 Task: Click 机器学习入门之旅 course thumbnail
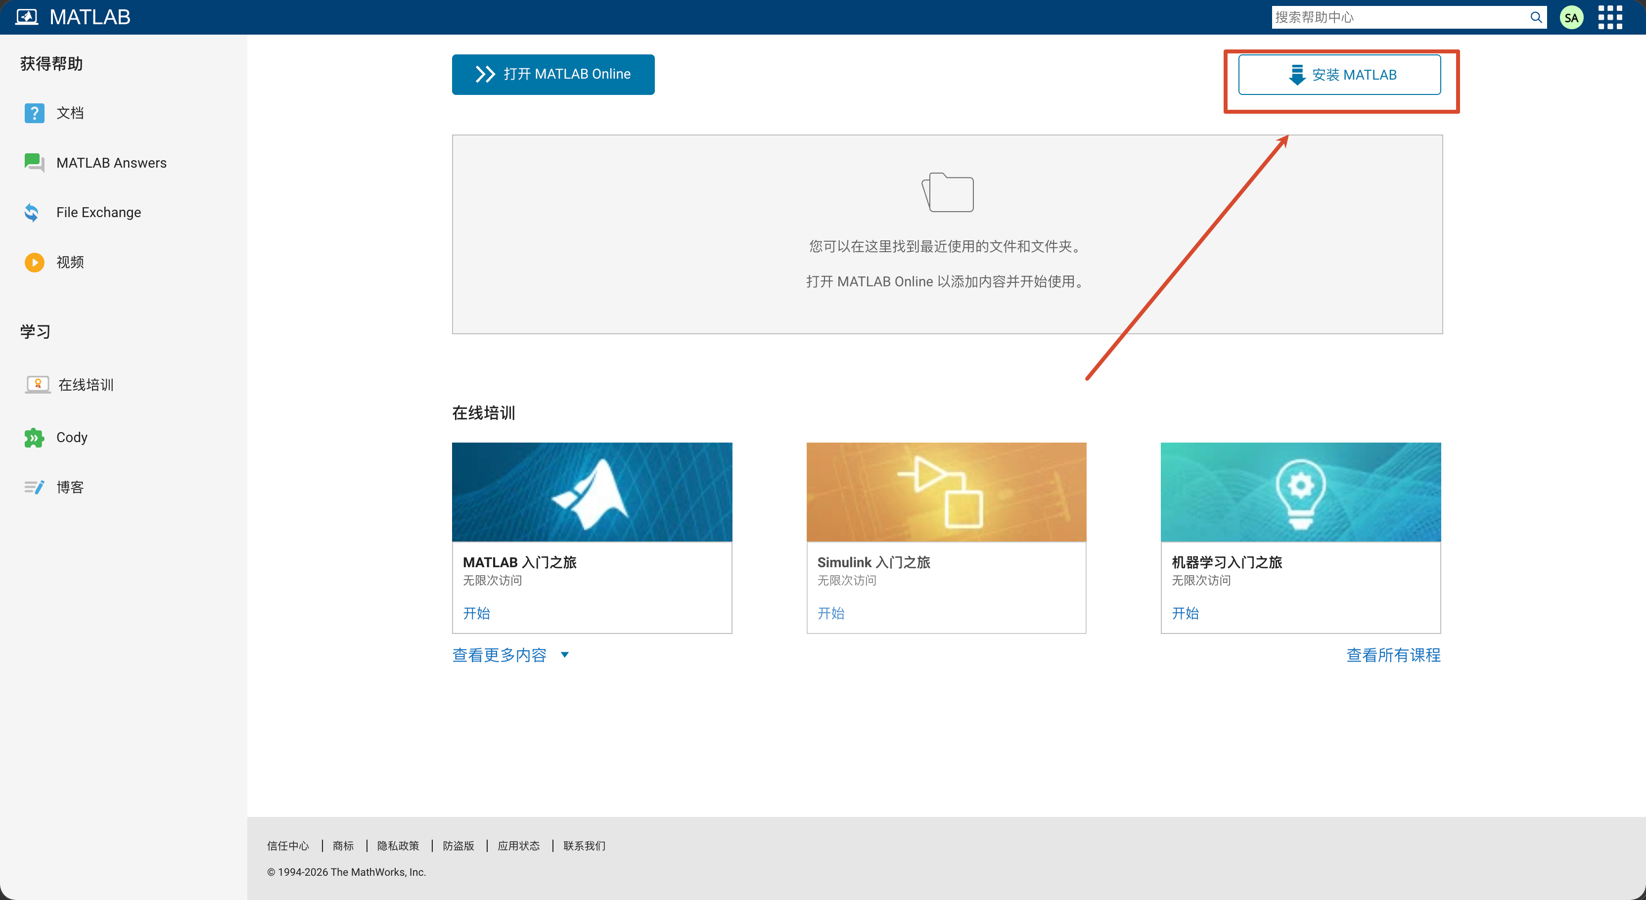tap(1300, 492)
